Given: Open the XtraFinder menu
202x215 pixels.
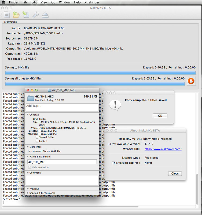Looking at the screenshot, I should pyautogui.click(x=92, y=2).
